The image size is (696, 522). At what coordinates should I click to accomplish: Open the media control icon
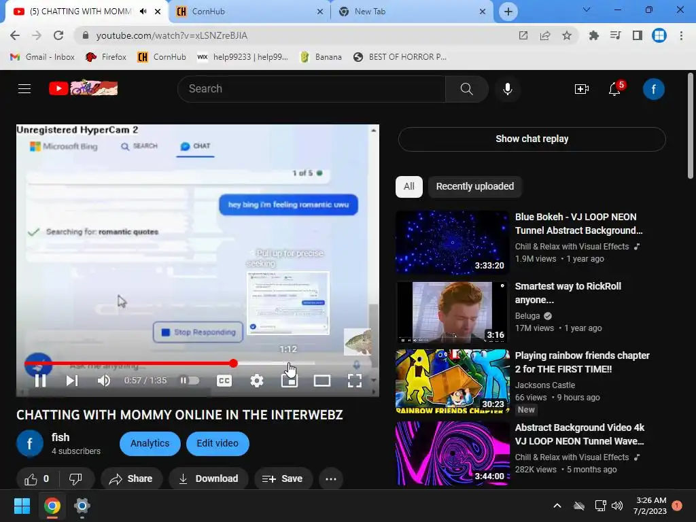pos(615,35)
